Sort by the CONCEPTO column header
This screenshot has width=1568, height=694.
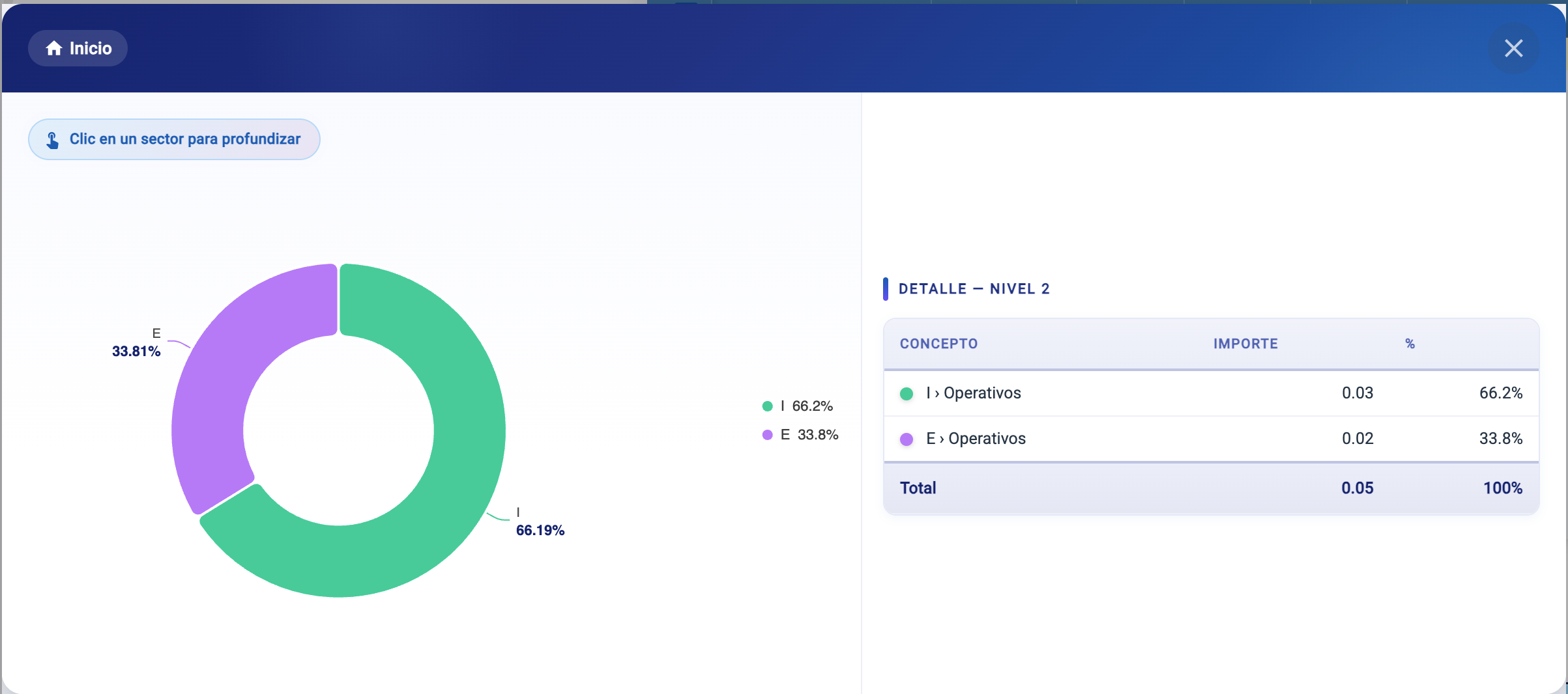[x=938, y=344]
